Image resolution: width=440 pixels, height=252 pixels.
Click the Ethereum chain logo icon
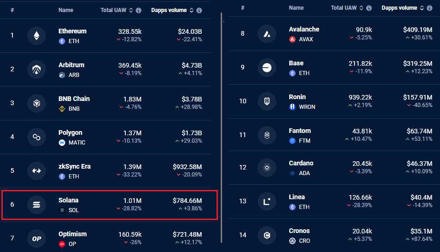(x=37, y=36)
